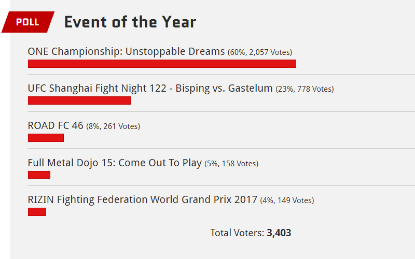Click the Full Metal Dojo result bar
Image resolution: width=415 pixels, height=259 pixels.
coord(39,175)
